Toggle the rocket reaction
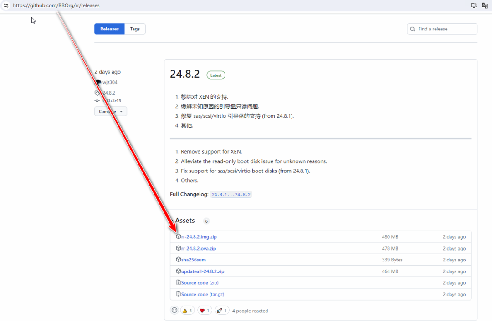 (222, 311)
